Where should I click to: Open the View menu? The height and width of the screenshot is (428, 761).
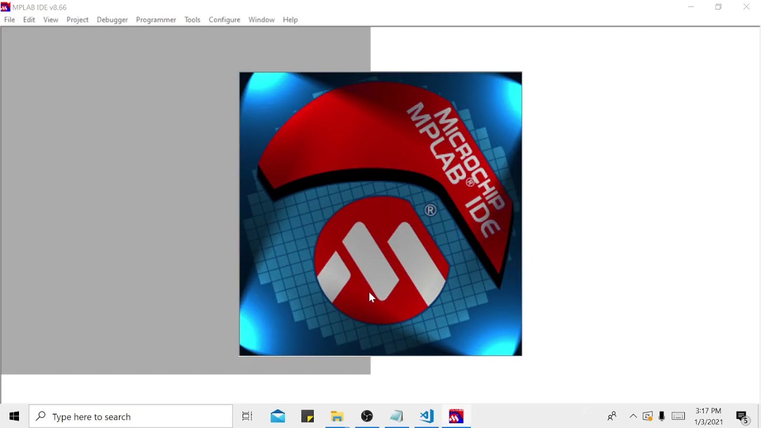point(51,20)
